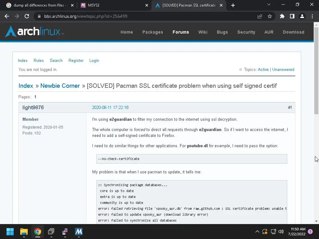This screenshot has width=319, height=239.
Task: Show hidden tray icons chevron
Action: (x=257, y=232)
